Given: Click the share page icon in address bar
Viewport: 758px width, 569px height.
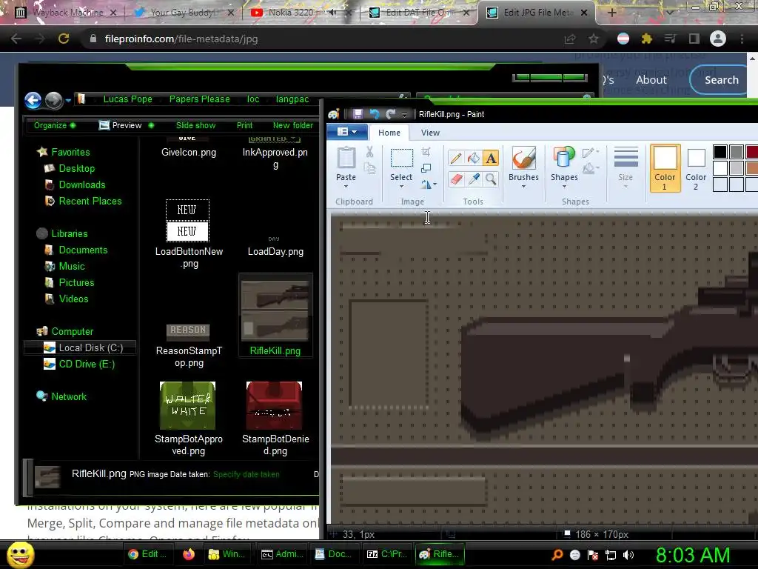Looking at the screenshot, I should (570, 39).
